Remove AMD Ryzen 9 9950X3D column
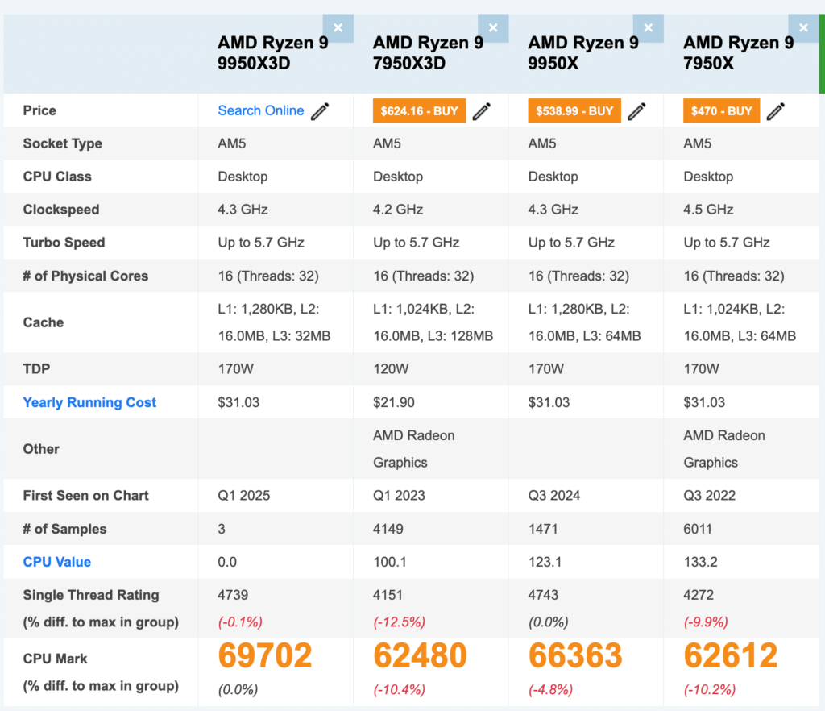 (x=338, y=28)
